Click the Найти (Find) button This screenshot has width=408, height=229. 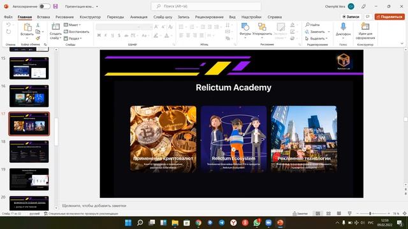click(x=312, y=25)
